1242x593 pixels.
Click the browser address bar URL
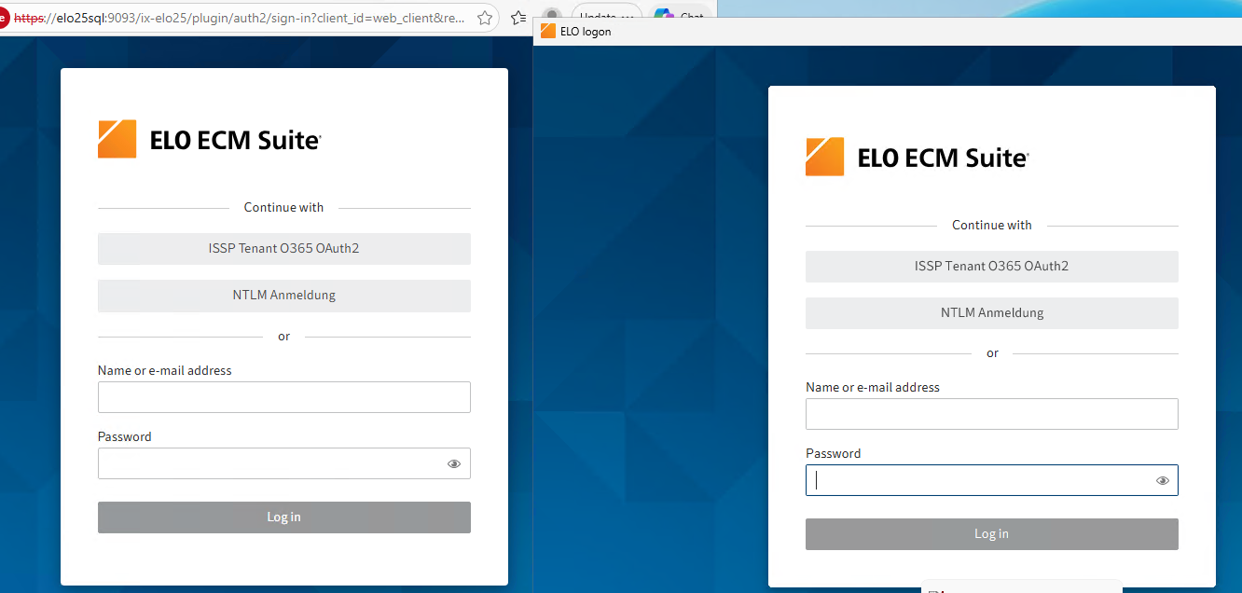[x=242, y=18]
